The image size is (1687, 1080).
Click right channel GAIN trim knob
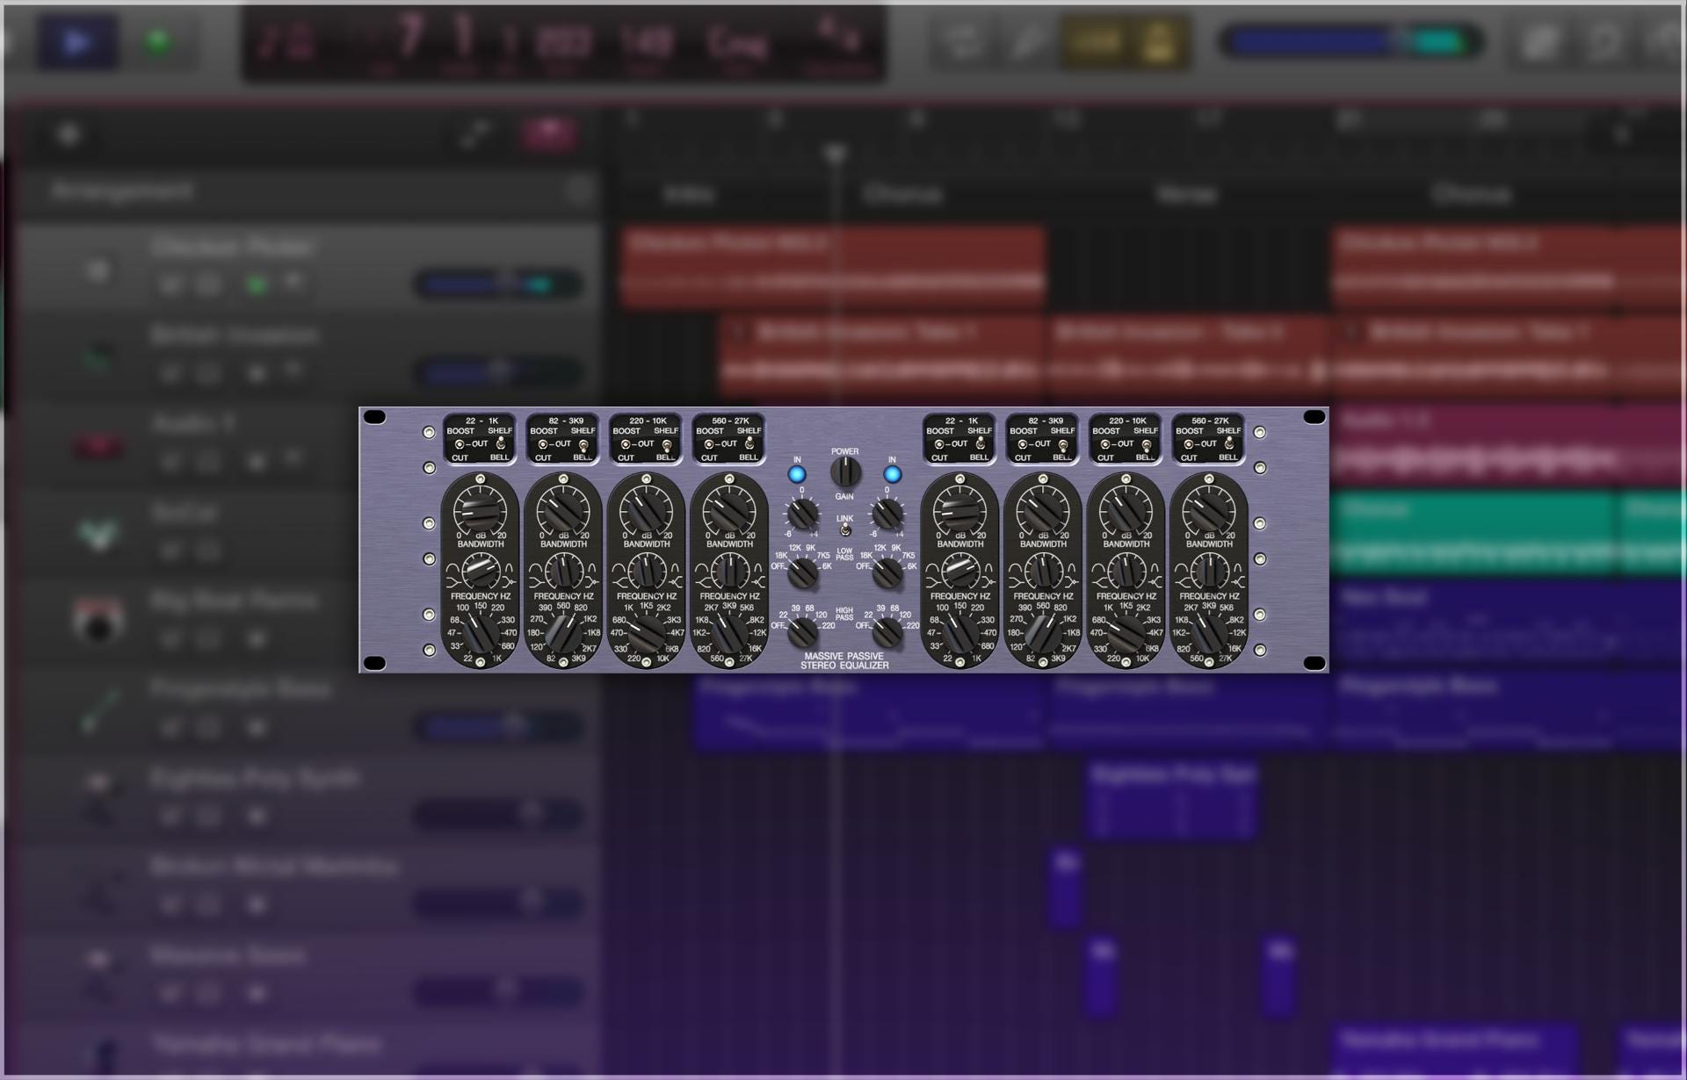pyautogui.click(x=887, y=514)
